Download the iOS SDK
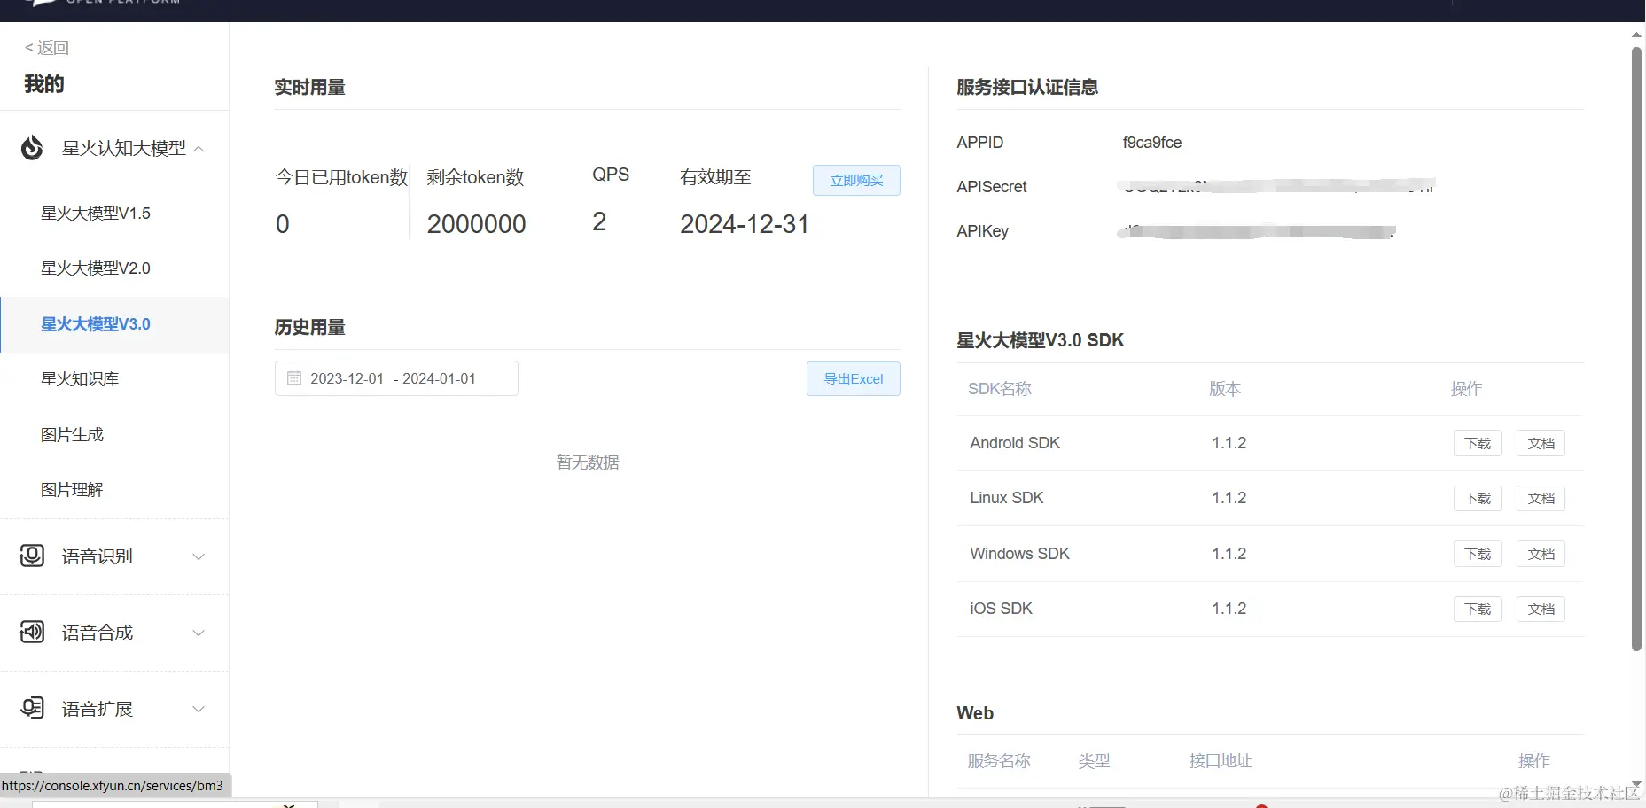Screen dimensions: 1646x808 tap(1478, 609)
